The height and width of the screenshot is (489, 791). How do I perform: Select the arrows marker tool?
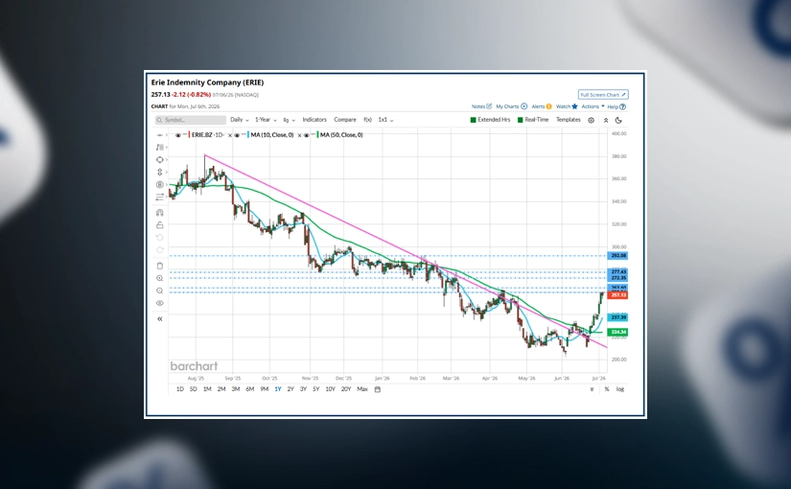159,172
